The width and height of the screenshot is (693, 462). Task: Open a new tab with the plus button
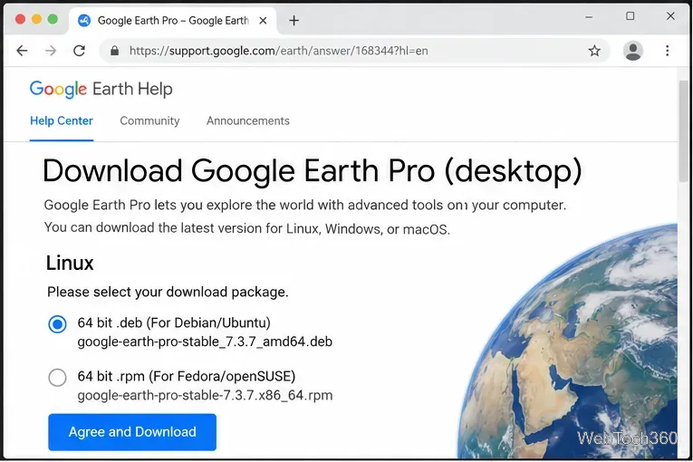tap(294, 20)
